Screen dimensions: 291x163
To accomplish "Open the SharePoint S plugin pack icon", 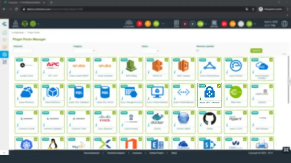I will coord(209,145).
